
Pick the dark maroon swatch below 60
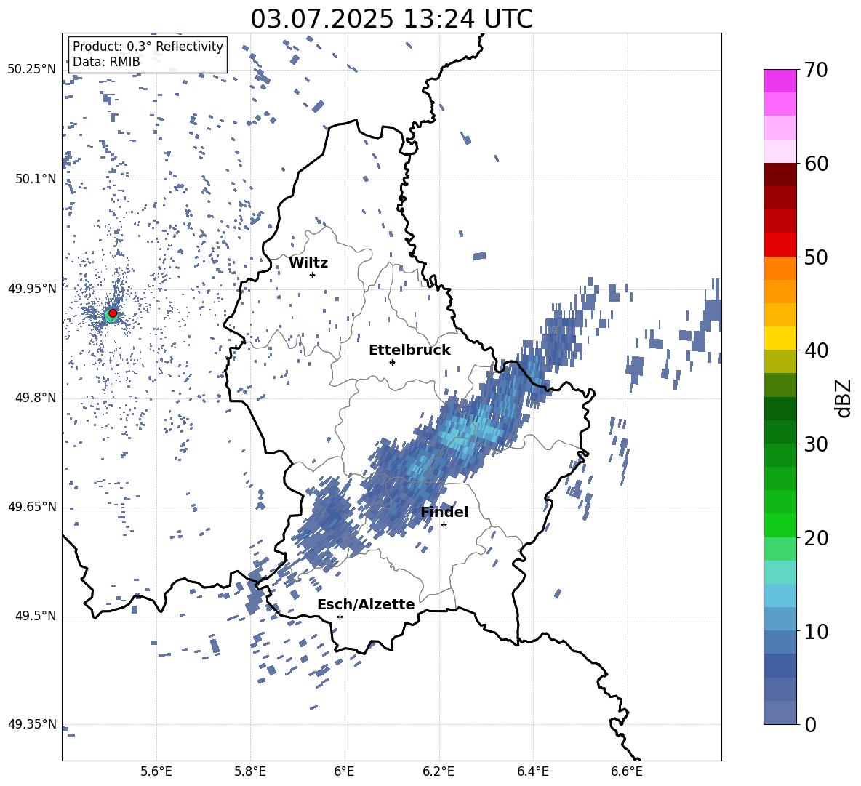(780, 175)
